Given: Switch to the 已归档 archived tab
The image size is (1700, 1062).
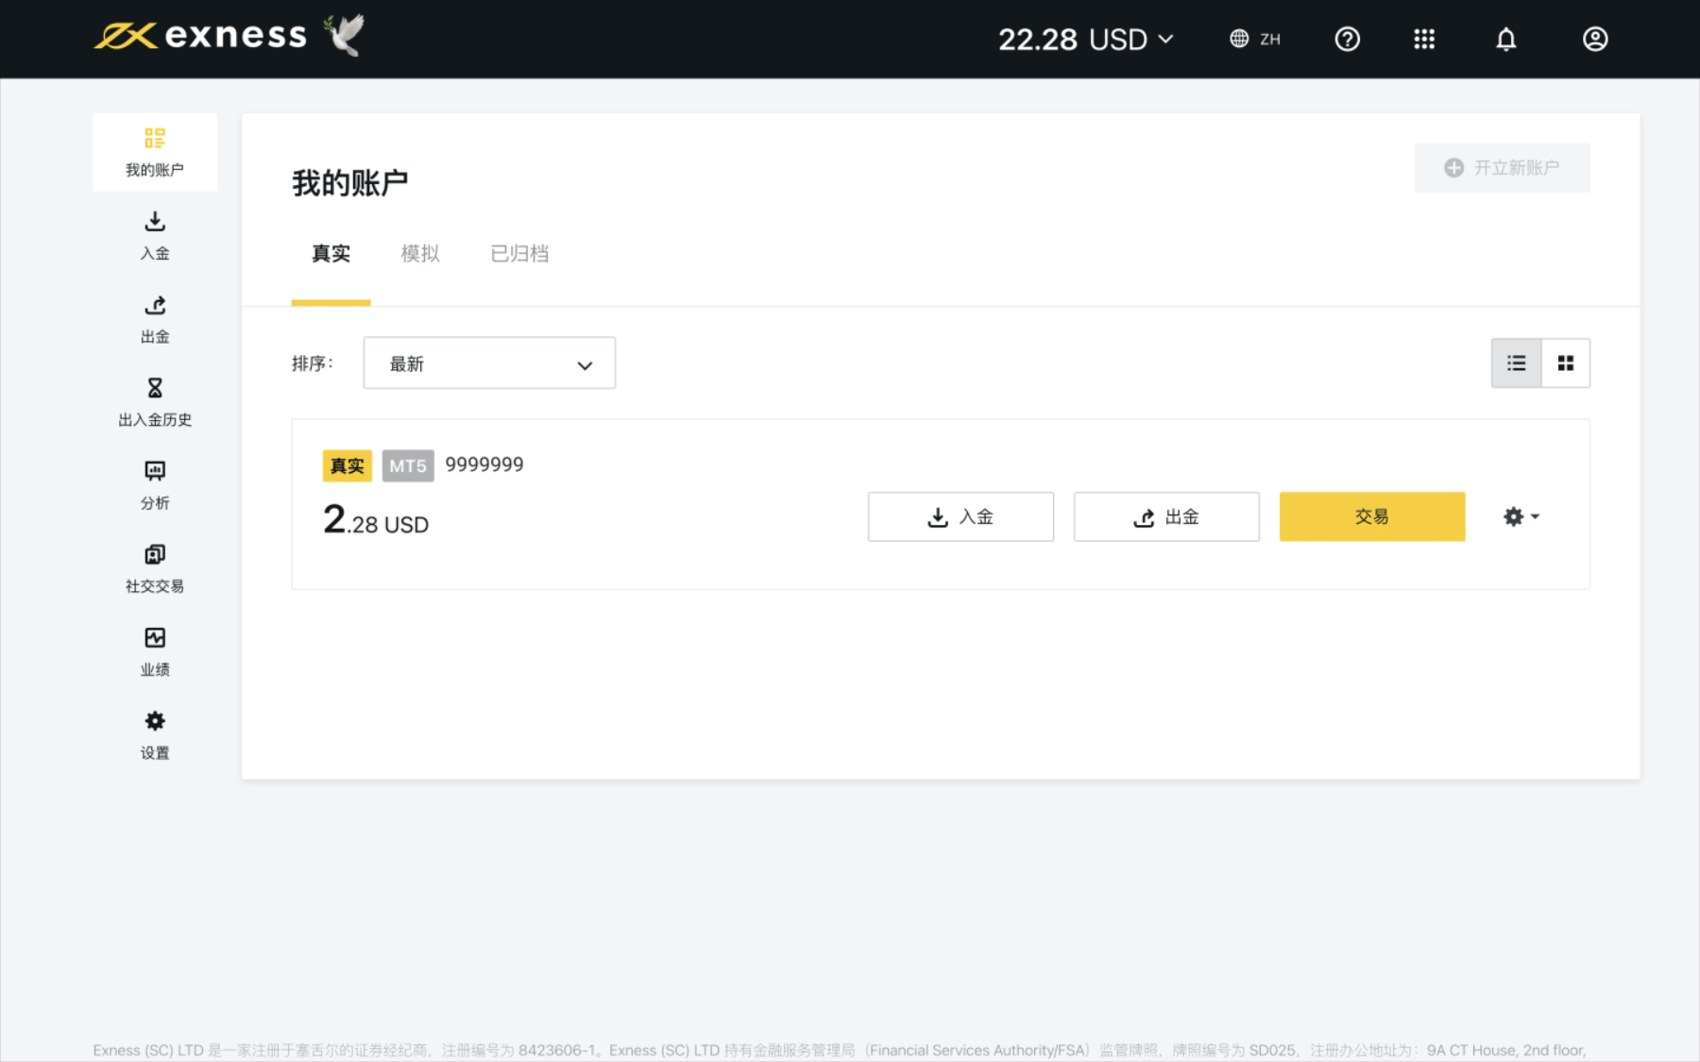Looking at the screenshot, I should click(x=519, y=254).
